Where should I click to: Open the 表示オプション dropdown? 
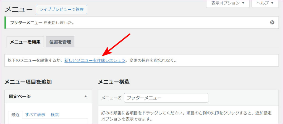(228, 3)
